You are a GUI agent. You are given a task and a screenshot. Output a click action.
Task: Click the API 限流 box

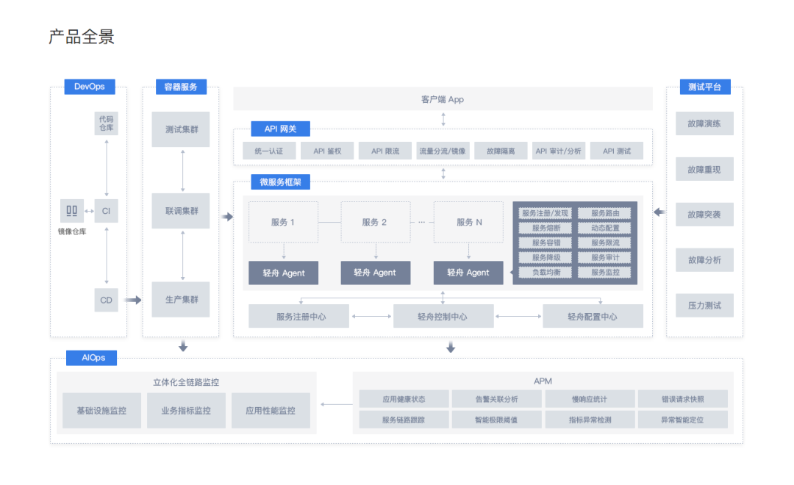tap(385, 151)
